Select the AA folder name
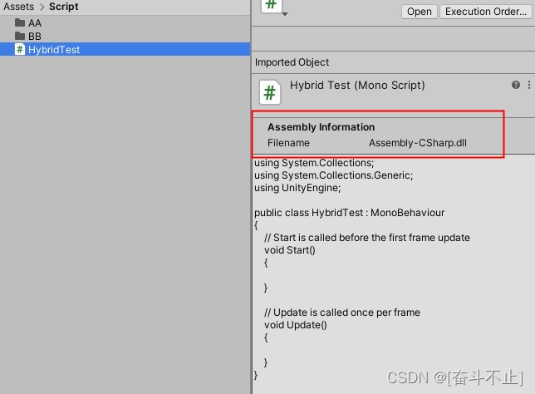The image size is (535, 394). coord(35,23)
